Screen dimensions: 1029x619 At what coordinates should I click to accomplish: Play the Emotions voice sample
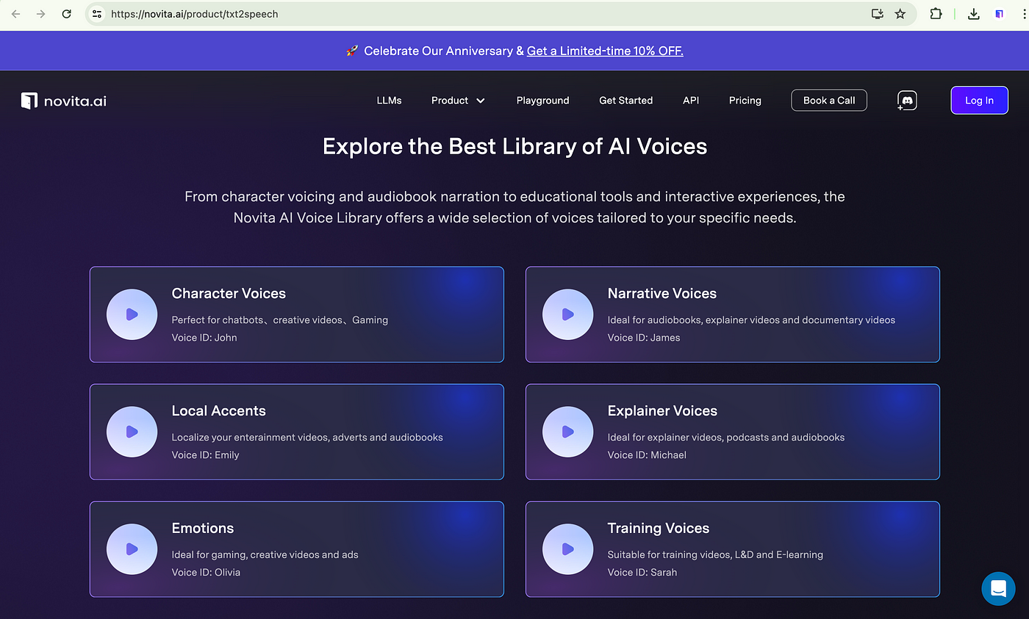[x=132, y=549]
